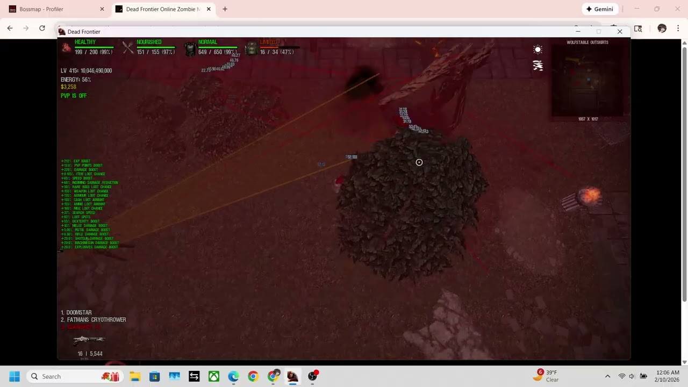Image resolution: width=688 pixels, height=387 pixels.
Task: Click the sun daytime icon
Action: click(x=537, y=49)
